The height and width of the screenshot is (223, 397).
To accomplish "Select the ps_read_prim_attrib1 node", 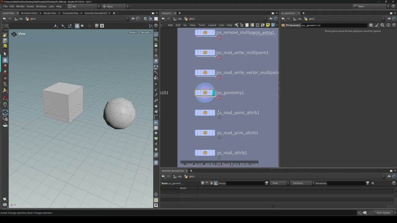I will pos(205,133).
